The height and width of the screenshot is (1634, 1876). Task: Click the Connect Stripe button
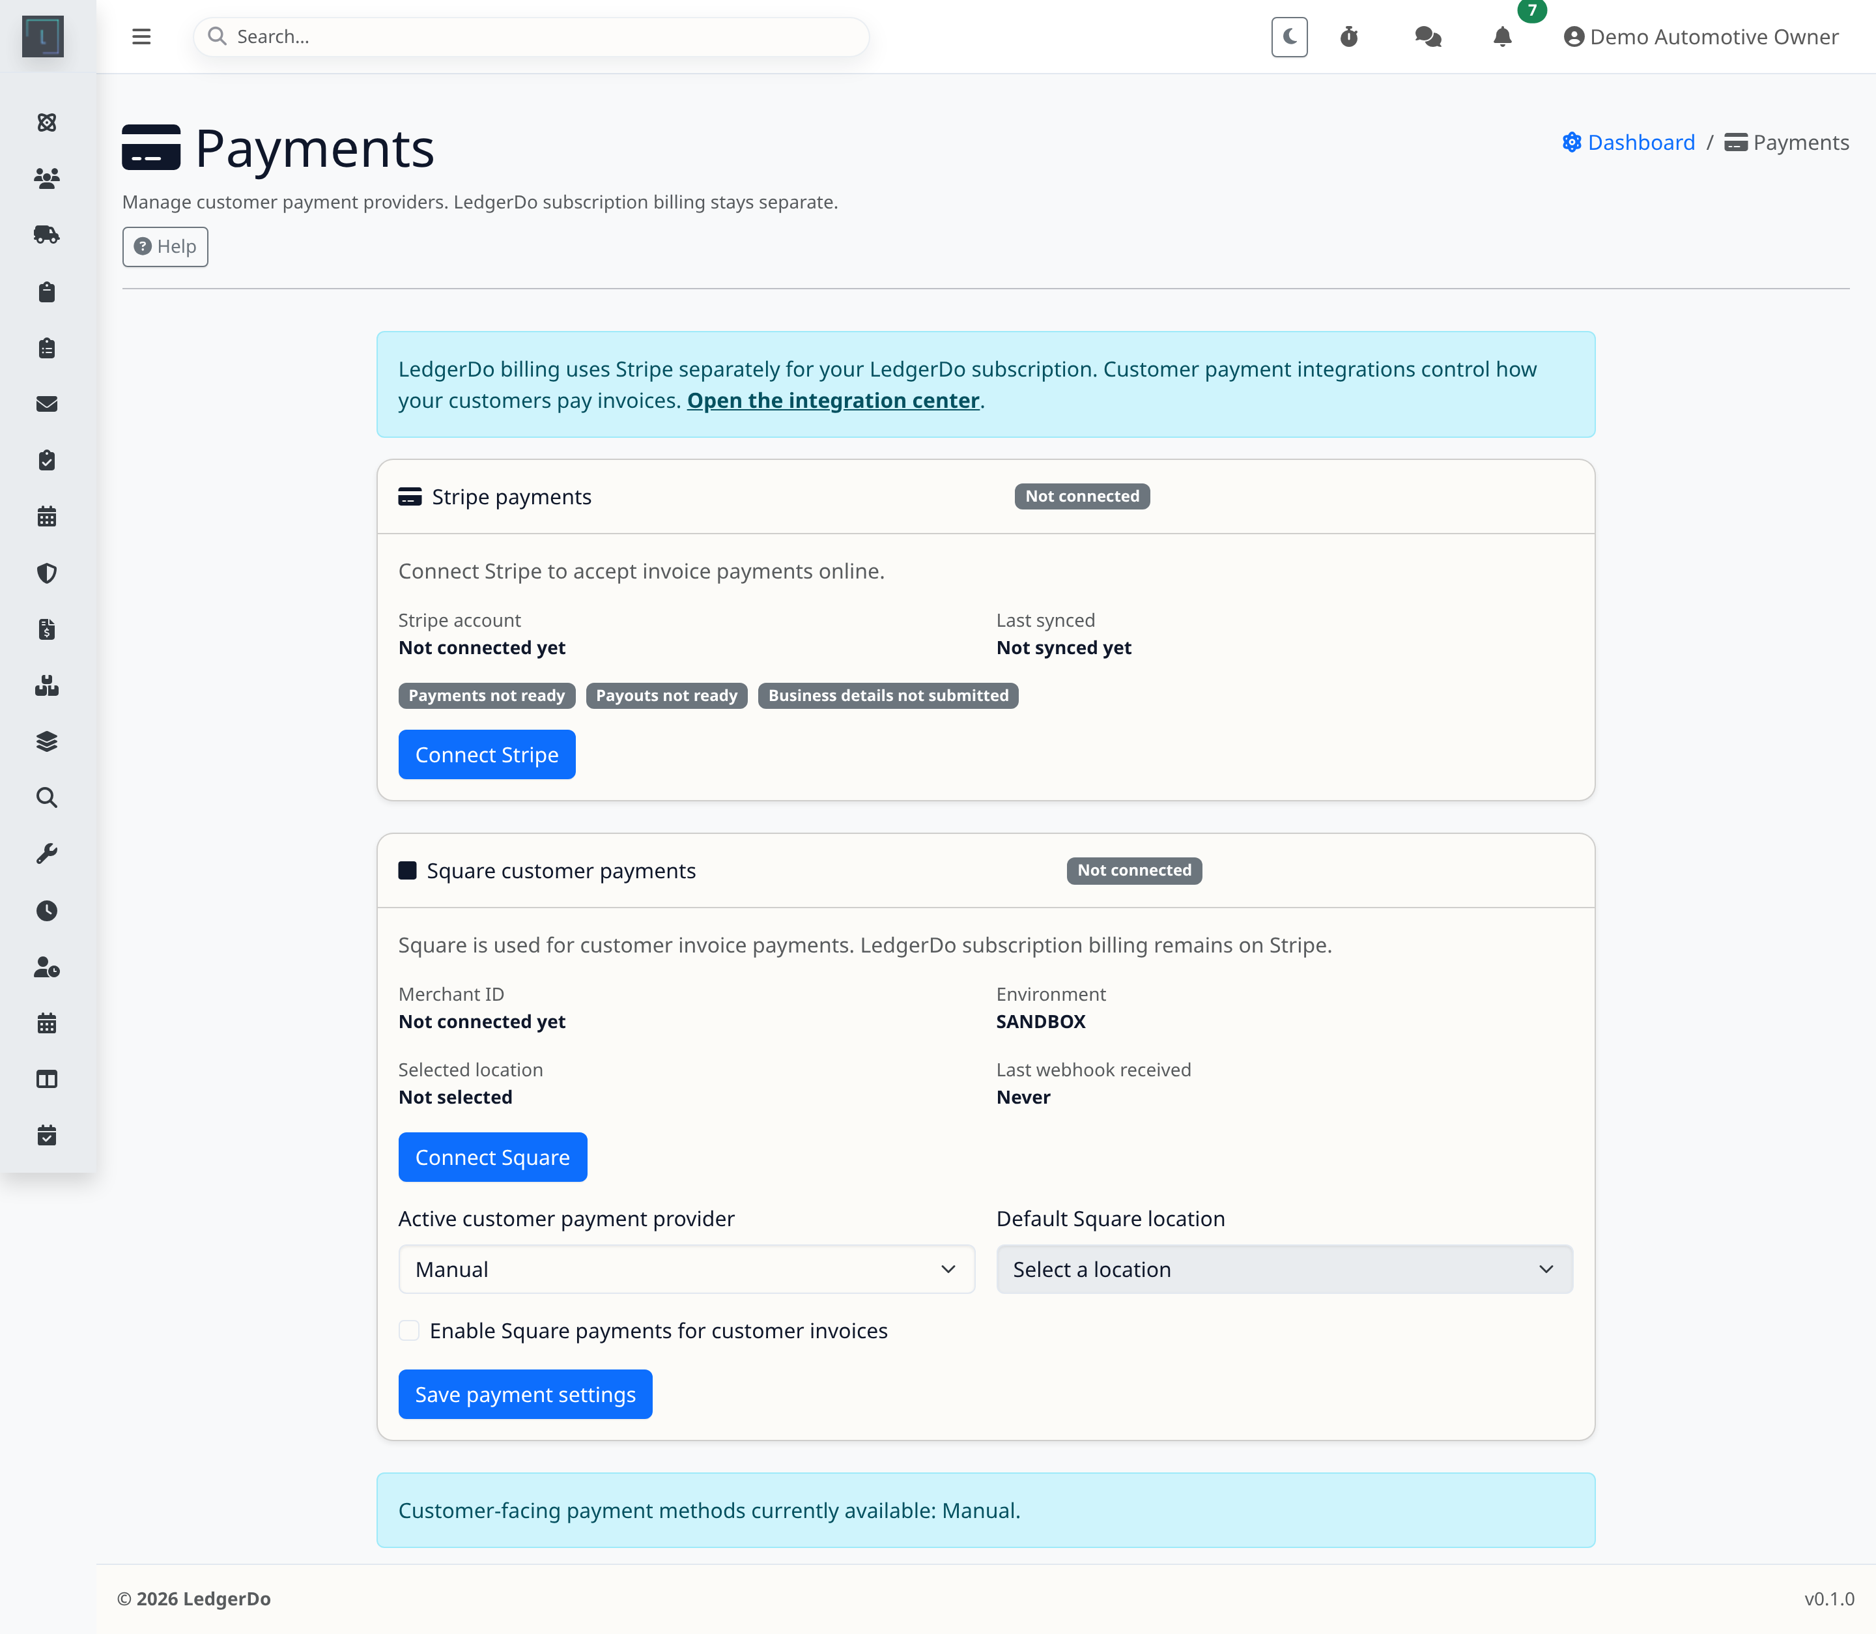click(487, 754)
